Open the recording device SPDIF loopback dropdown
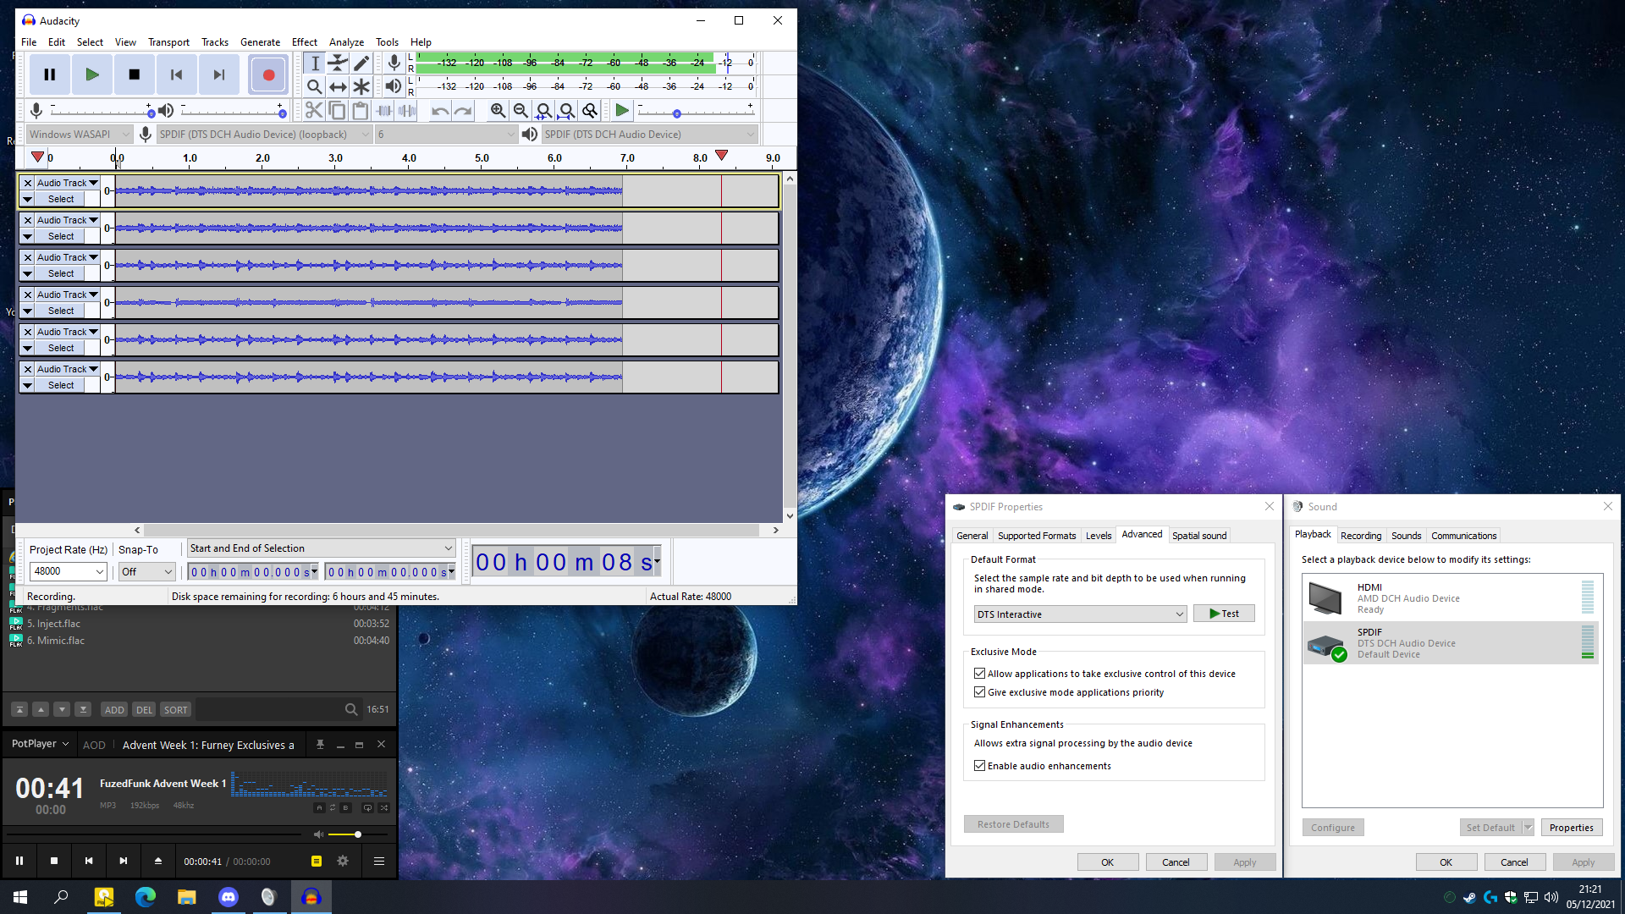The width and height of the screenshot is (1625, 914). 264,134
